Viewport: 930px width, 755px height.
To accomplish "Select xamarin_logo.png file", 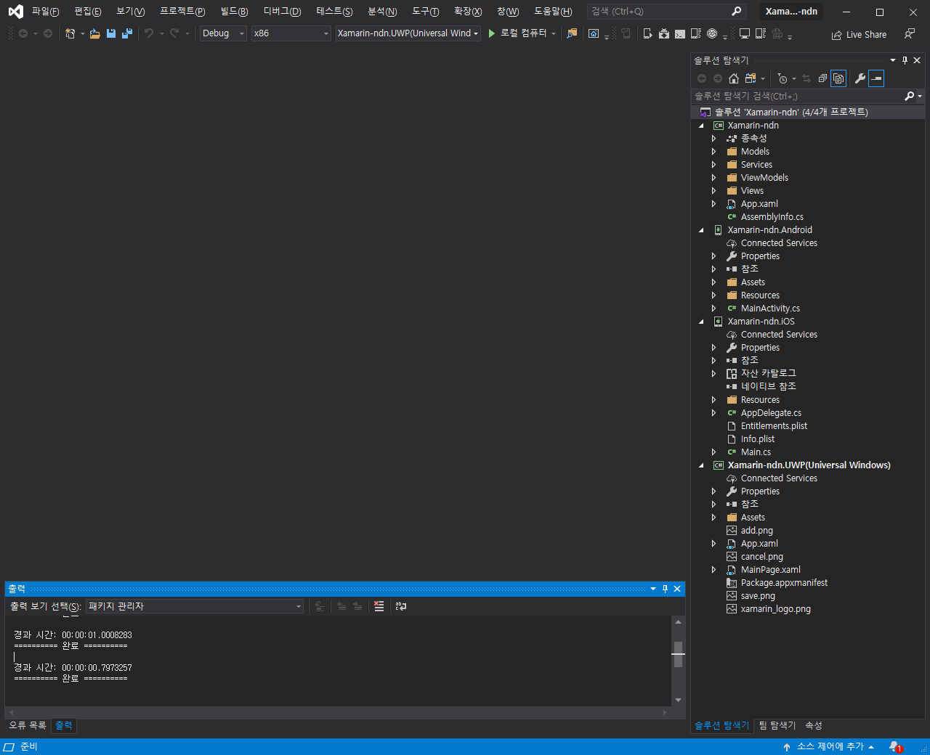I will click(775, 609).
